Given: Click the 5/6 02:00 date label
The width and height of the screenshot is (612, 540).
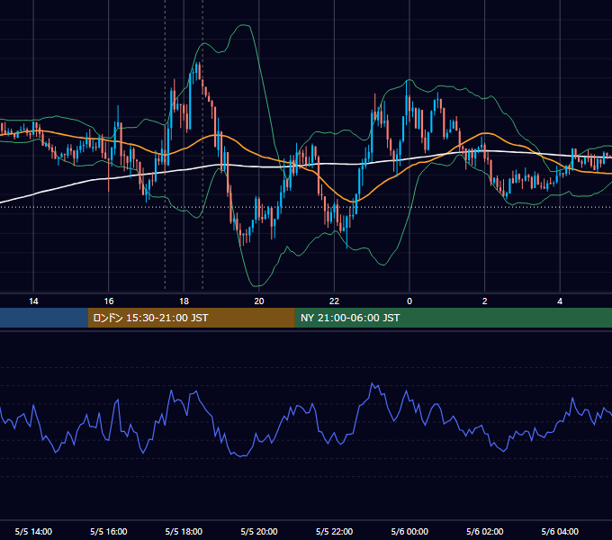Looking at the screenshot, I should click(485, 532).
